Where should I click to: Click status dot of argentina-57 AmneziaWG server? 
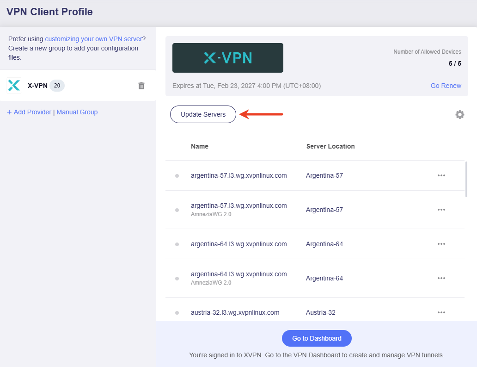177,210
